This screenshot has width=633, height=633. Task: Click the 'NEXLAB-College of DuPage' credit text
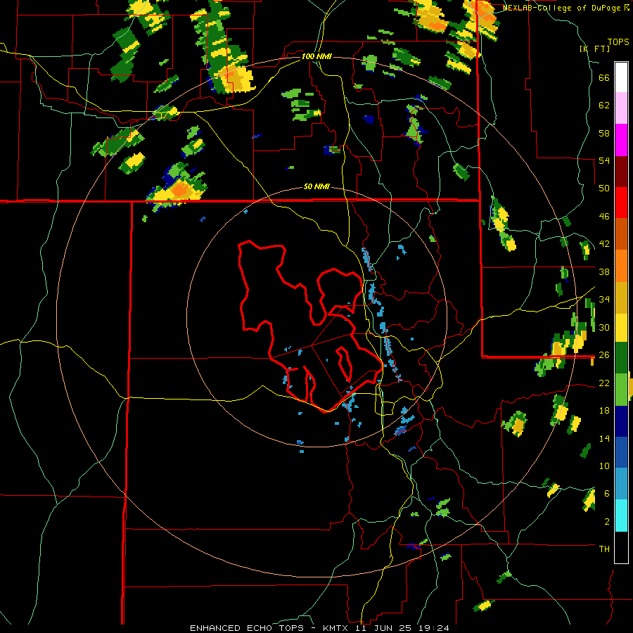tap(562, 8)
